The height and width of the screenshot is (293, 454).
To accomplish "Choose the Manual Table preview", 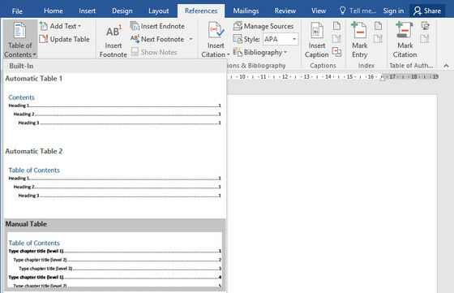I will coord(114,260).
